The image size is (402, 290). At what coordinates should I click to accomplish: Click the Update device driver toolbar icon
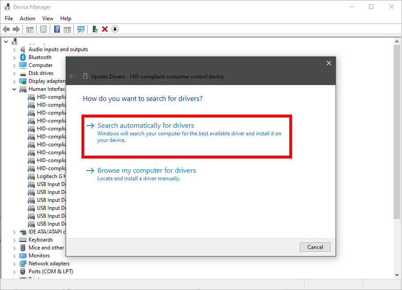click(95, 29)
